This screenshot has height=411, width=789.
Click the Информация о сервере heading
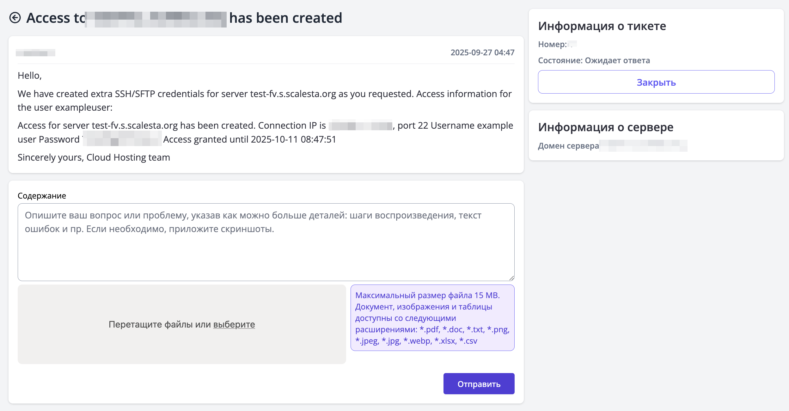tap(605, 127)
